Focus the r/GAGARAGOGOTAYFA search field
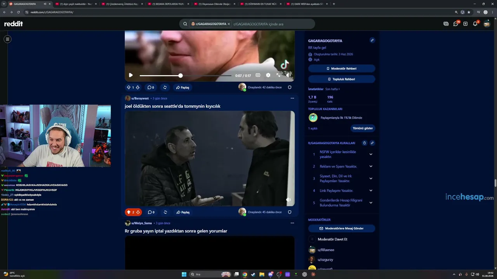Viewport: 497px width, 279px height. click(272, 24)
